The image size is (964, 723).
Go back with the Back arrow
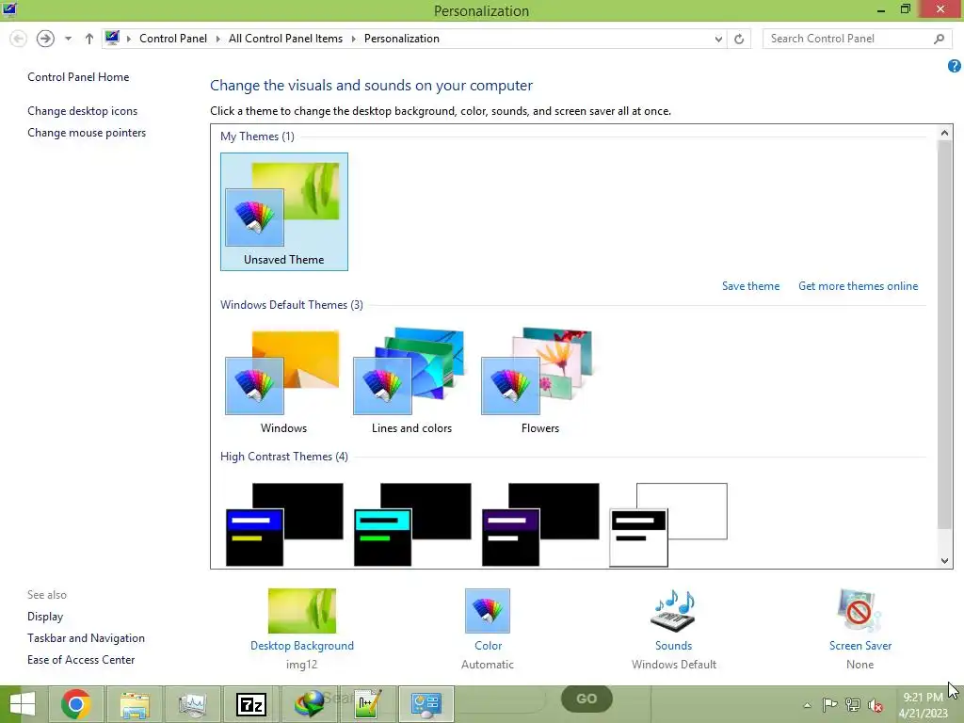(x=19, y=39)
